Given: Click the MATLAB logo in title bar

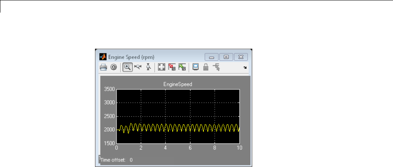Looking at the screenshot, I should click(103, 57).
